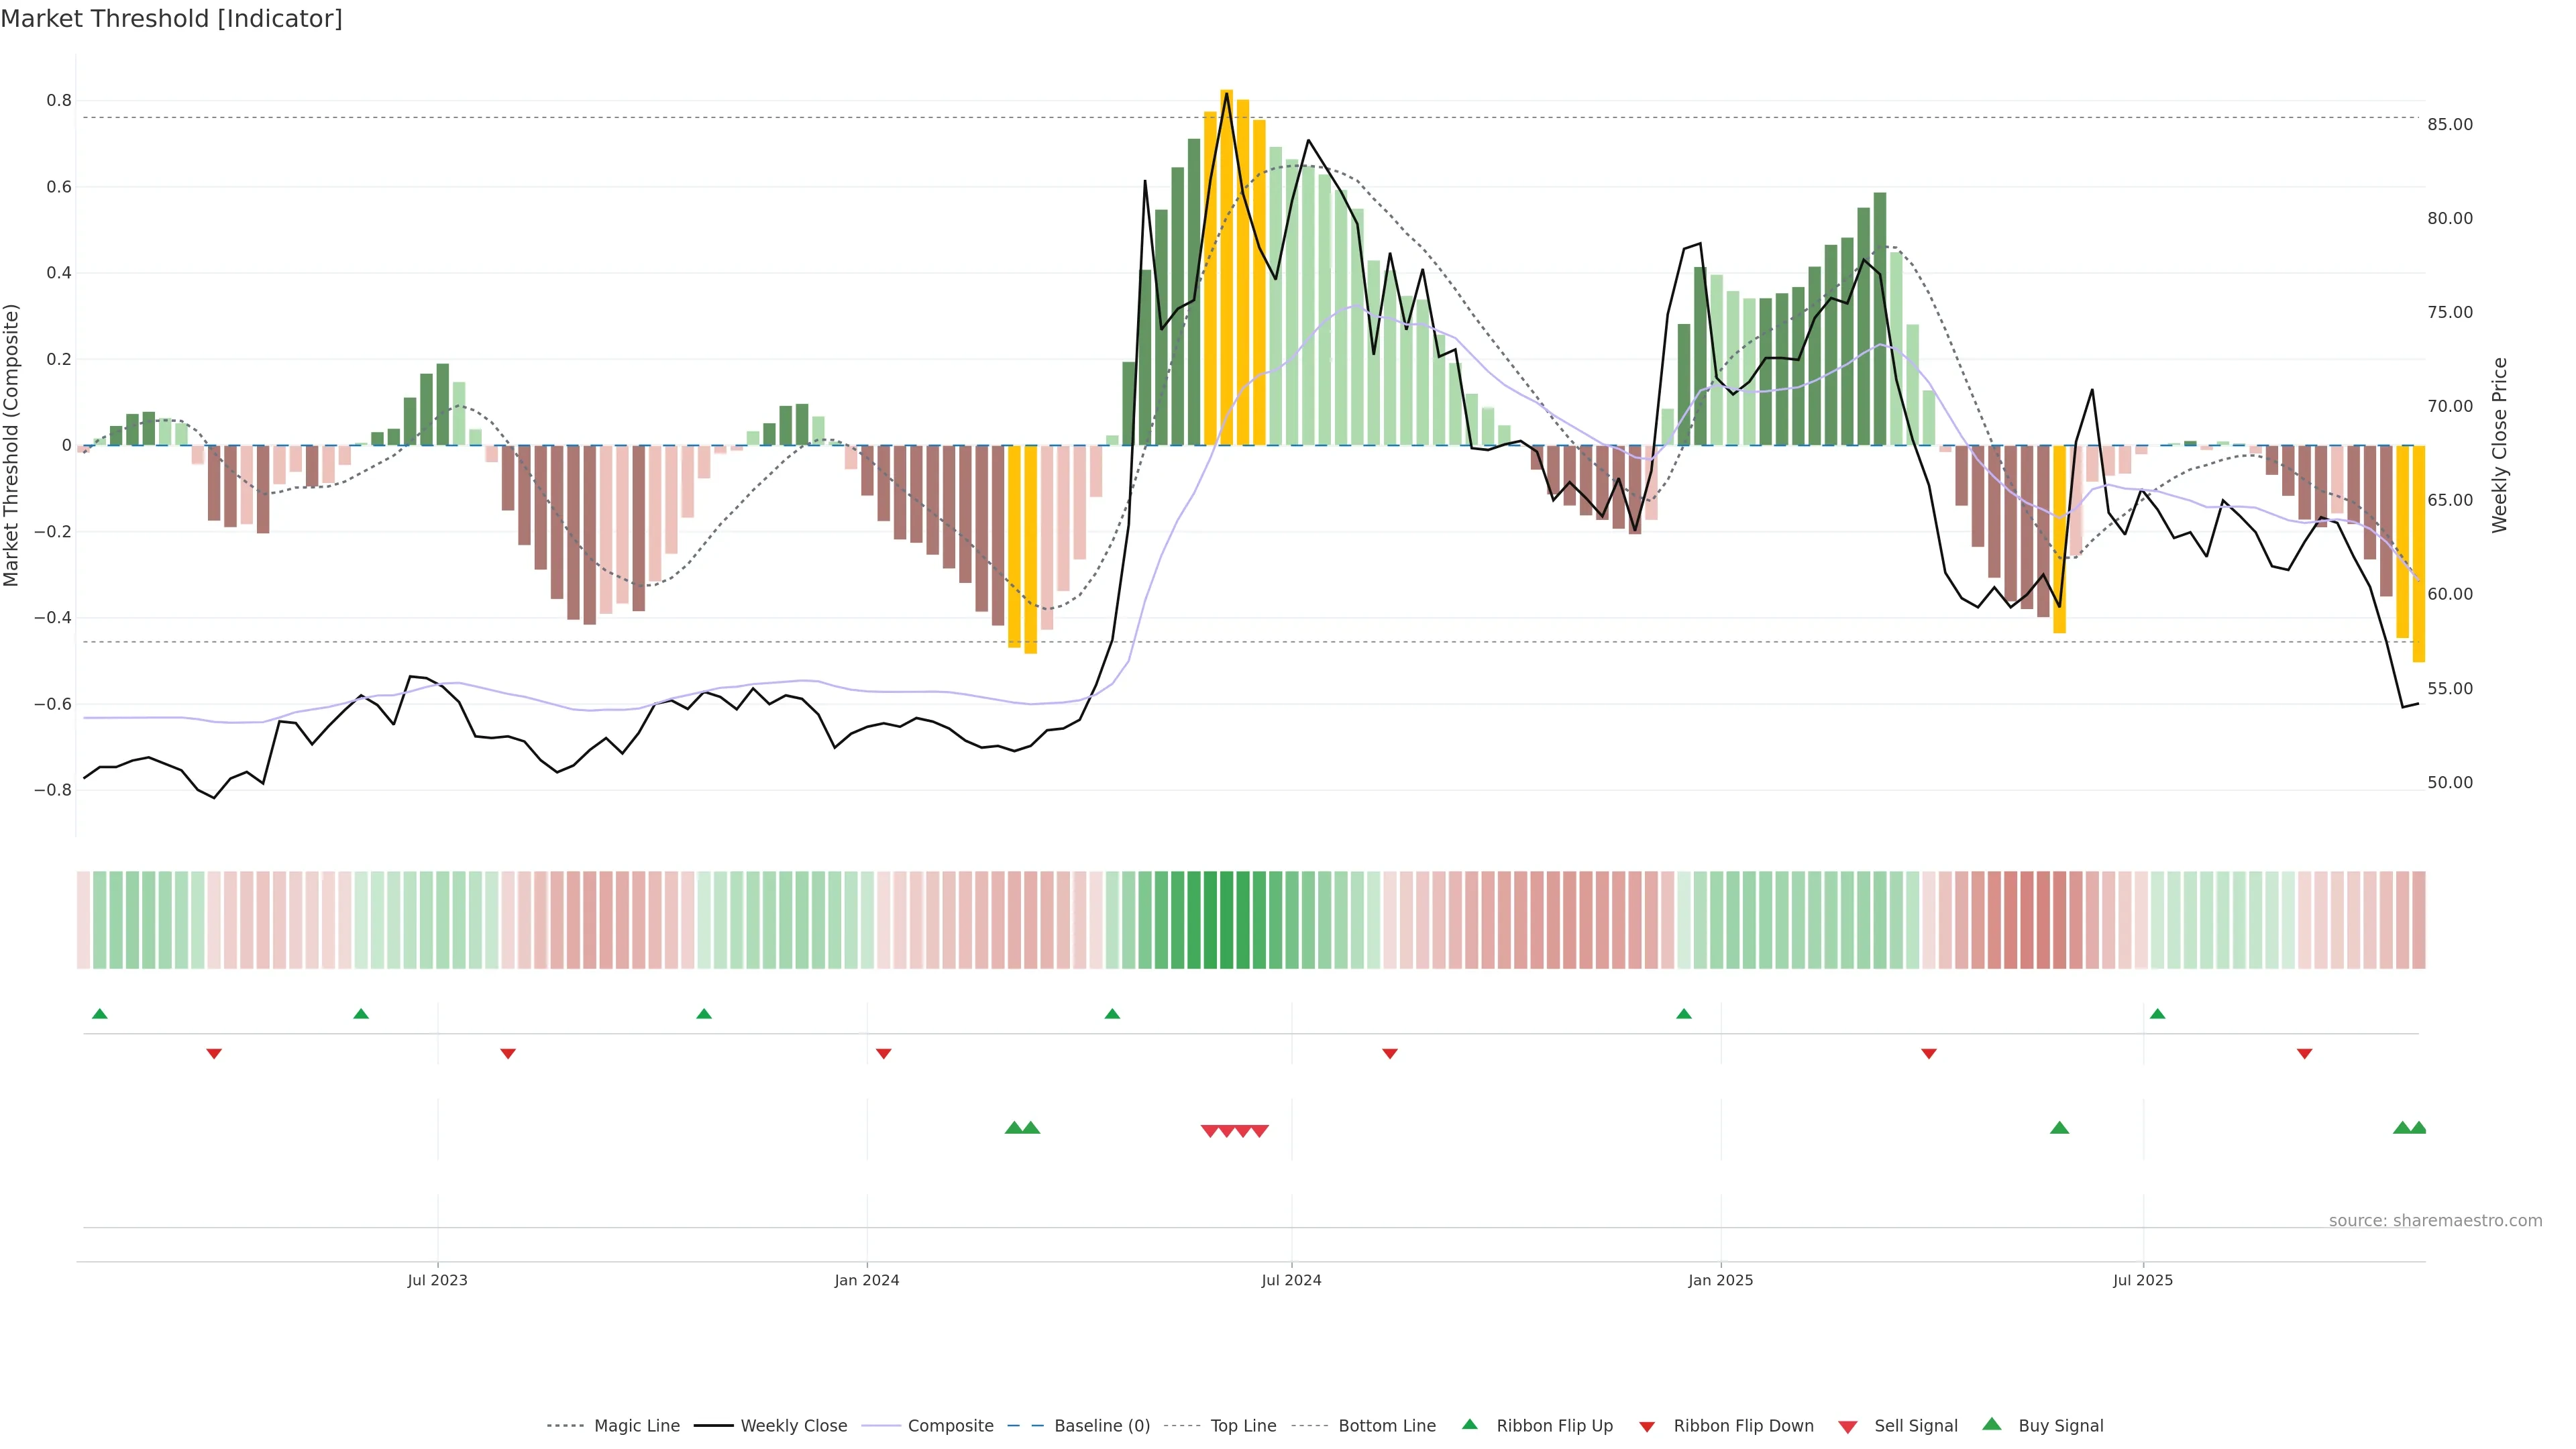Click the Sell Signal legend marker icon
The height and width of the screenshot is (1449, 2576).
(x=1848, y=1426)
